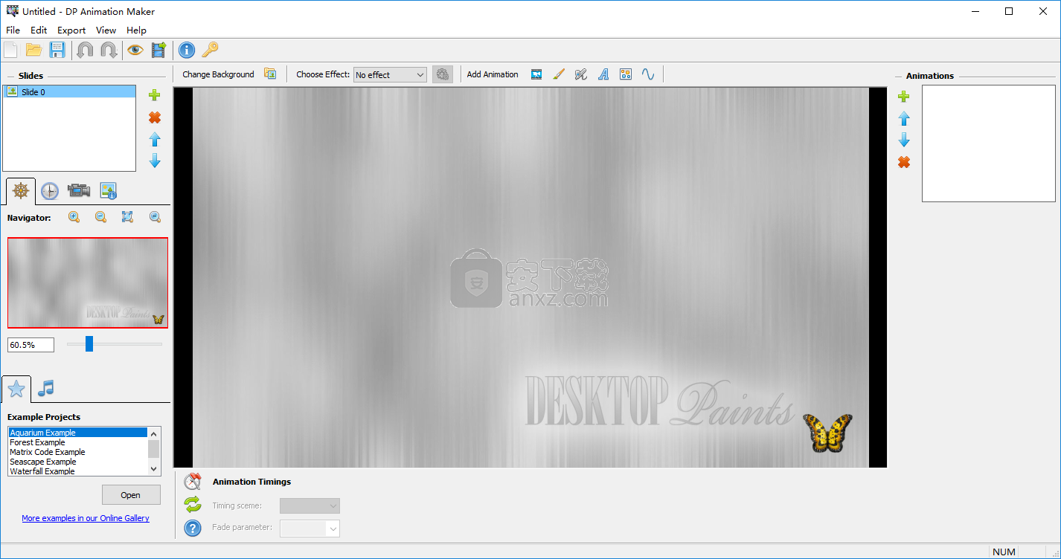Viewport: 1061px width, 559px height.
Task: Click the Change Background folder icon
Action: coord(270,74)
